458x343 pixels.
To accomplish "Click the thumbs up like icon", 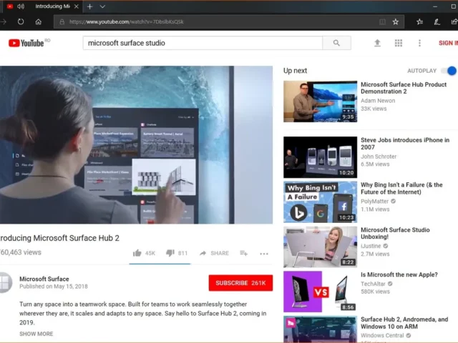I will point(137,253).
